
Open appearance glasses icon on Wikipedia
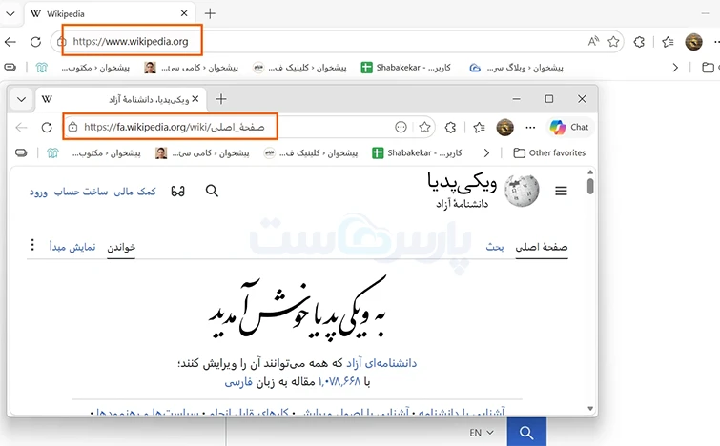coord(177,191)
